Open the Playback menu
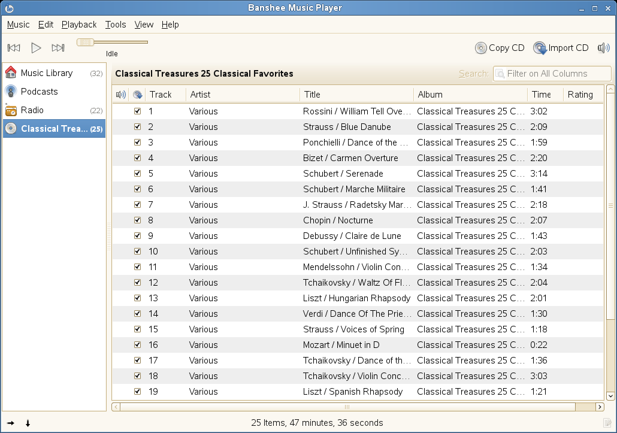The height and width of the screenshot is (433, 617). (79, 25)
